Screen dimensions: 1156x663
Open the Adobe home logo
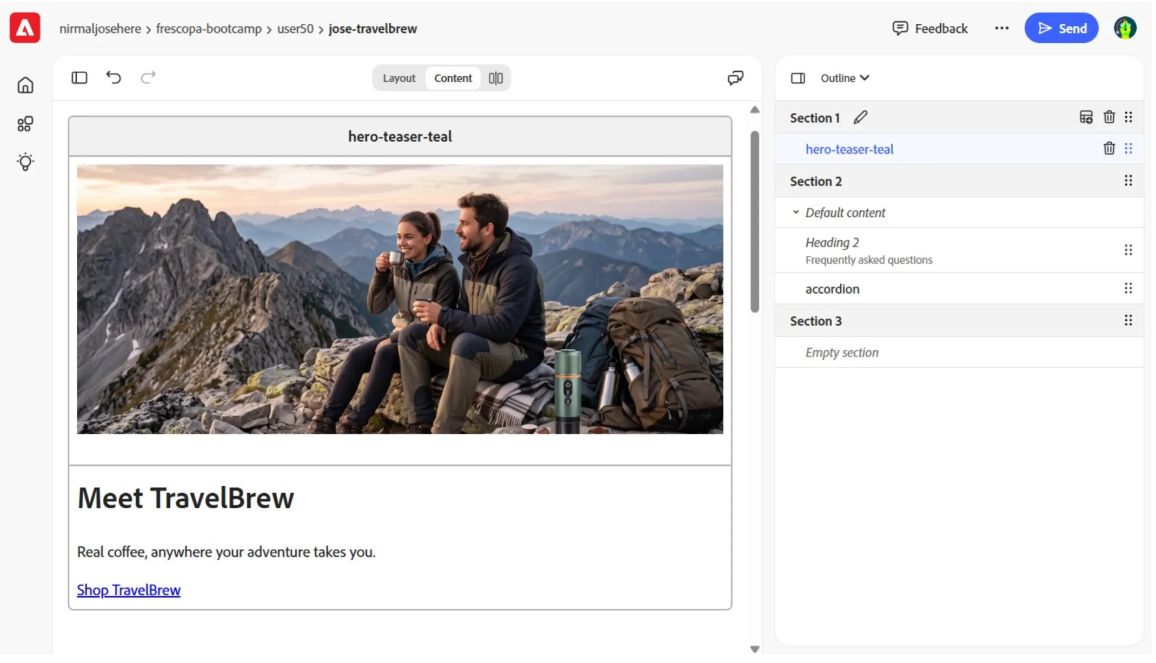click(x=25, y=28)
